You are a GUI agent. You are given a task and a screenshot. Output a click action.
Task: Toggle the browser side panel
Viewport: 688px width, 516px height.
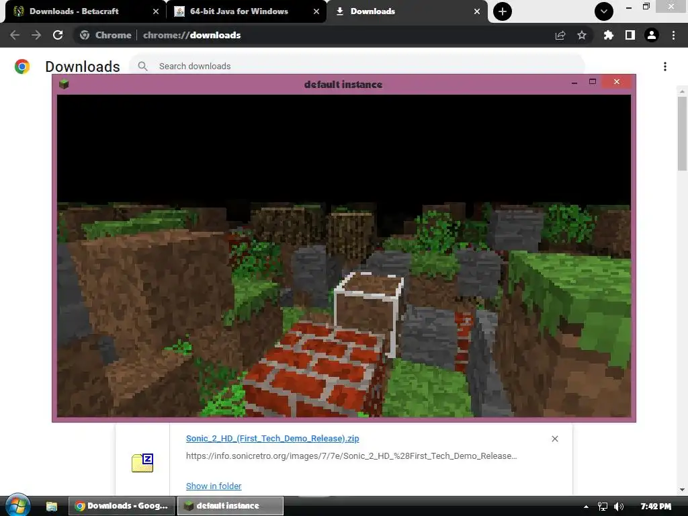630,35
